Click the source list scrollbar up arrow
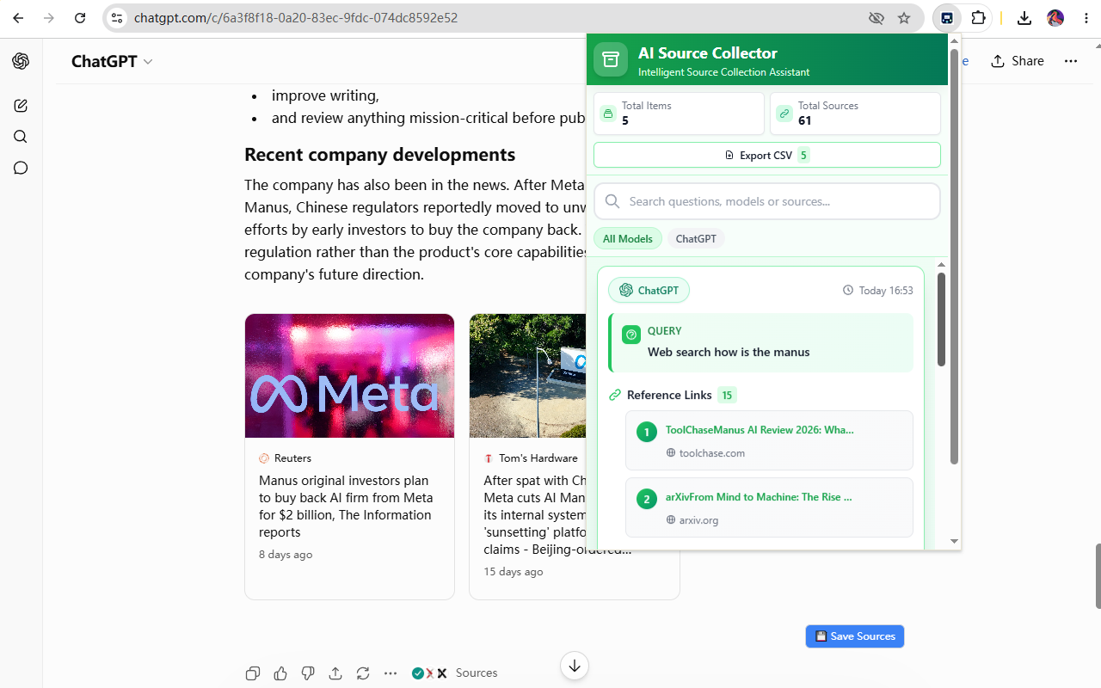Screen dimensions: 1101x688 point(941,265)
